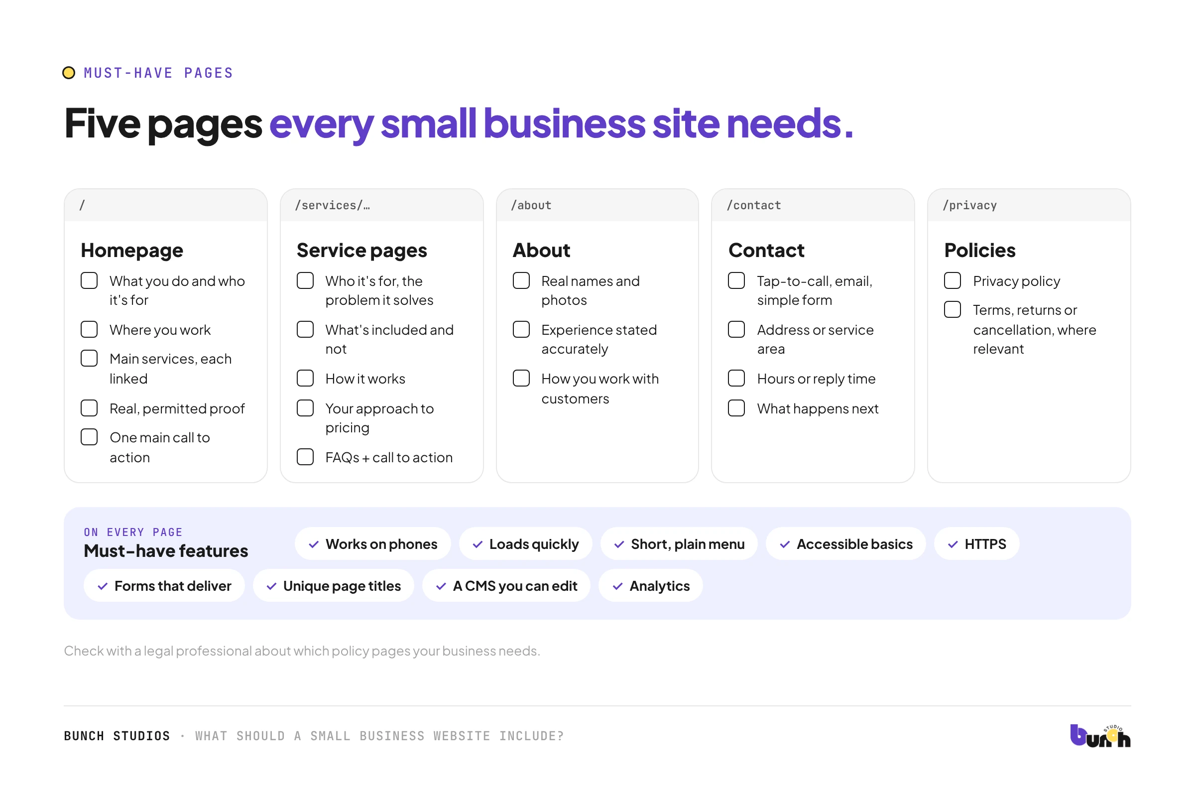The image size is (1195, 796).
Task: Tick the 'How it works' checkbox
Action: pyautogui.click(x=305, y=378)
